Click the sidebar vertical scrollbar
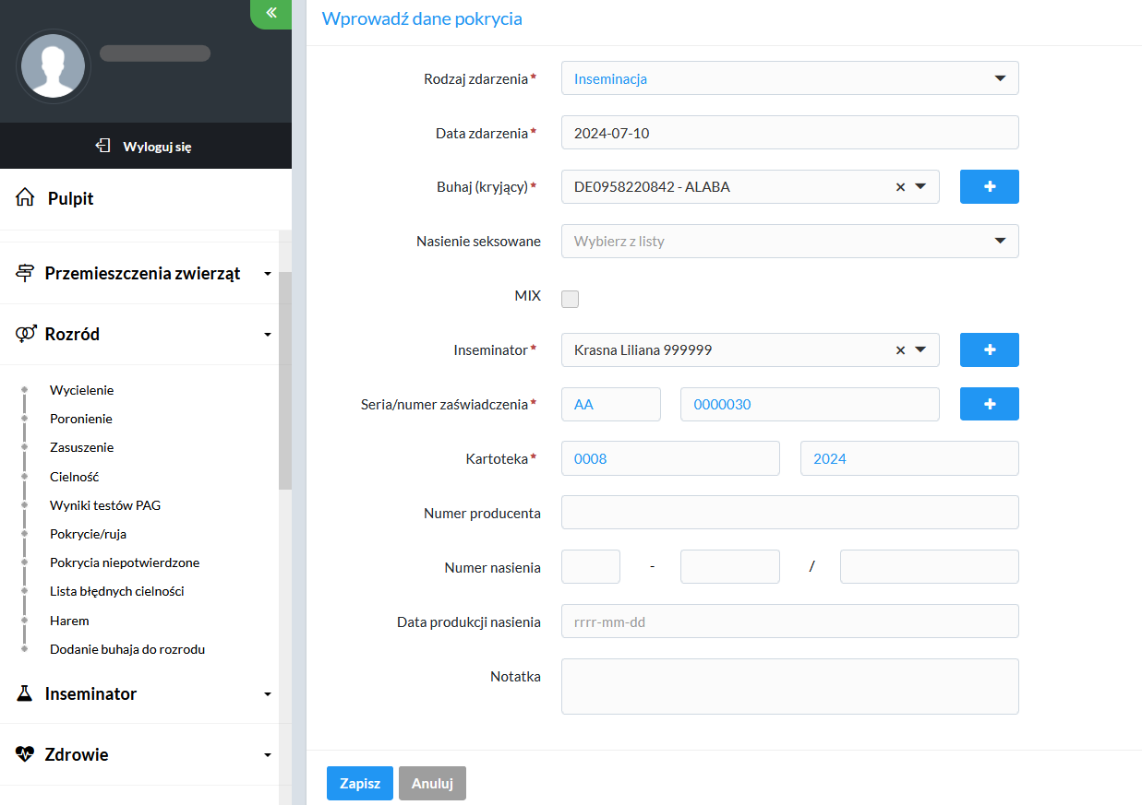1142x805 pixels. click(284, 380)
